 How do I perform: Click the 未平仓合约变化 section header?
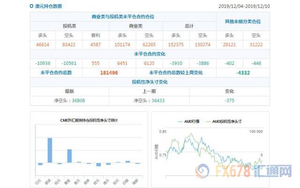[x=150, y=54]
